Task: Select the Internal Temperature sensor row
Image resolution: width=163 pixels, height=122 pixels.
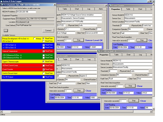Action: (28, 51)
